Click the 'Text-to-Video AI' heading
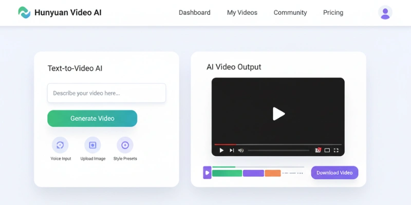 (x=75, y=69)
